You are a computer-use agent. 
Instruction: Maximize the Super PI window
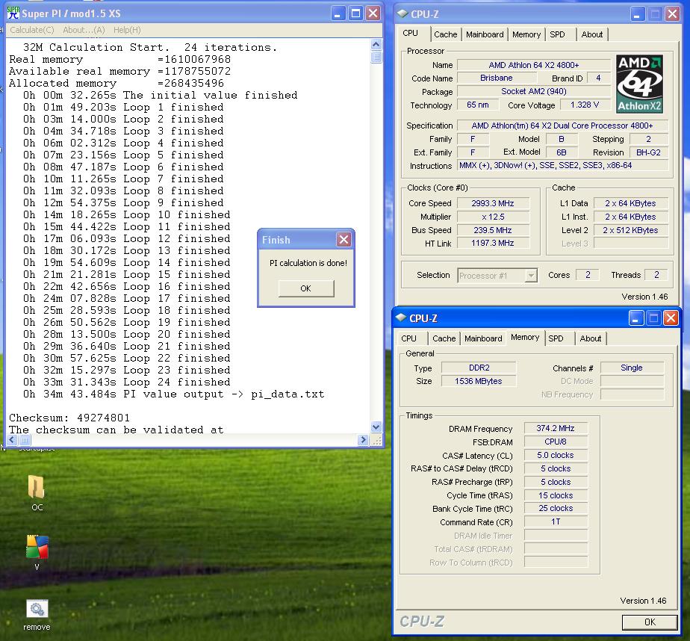tap(355, 13)
